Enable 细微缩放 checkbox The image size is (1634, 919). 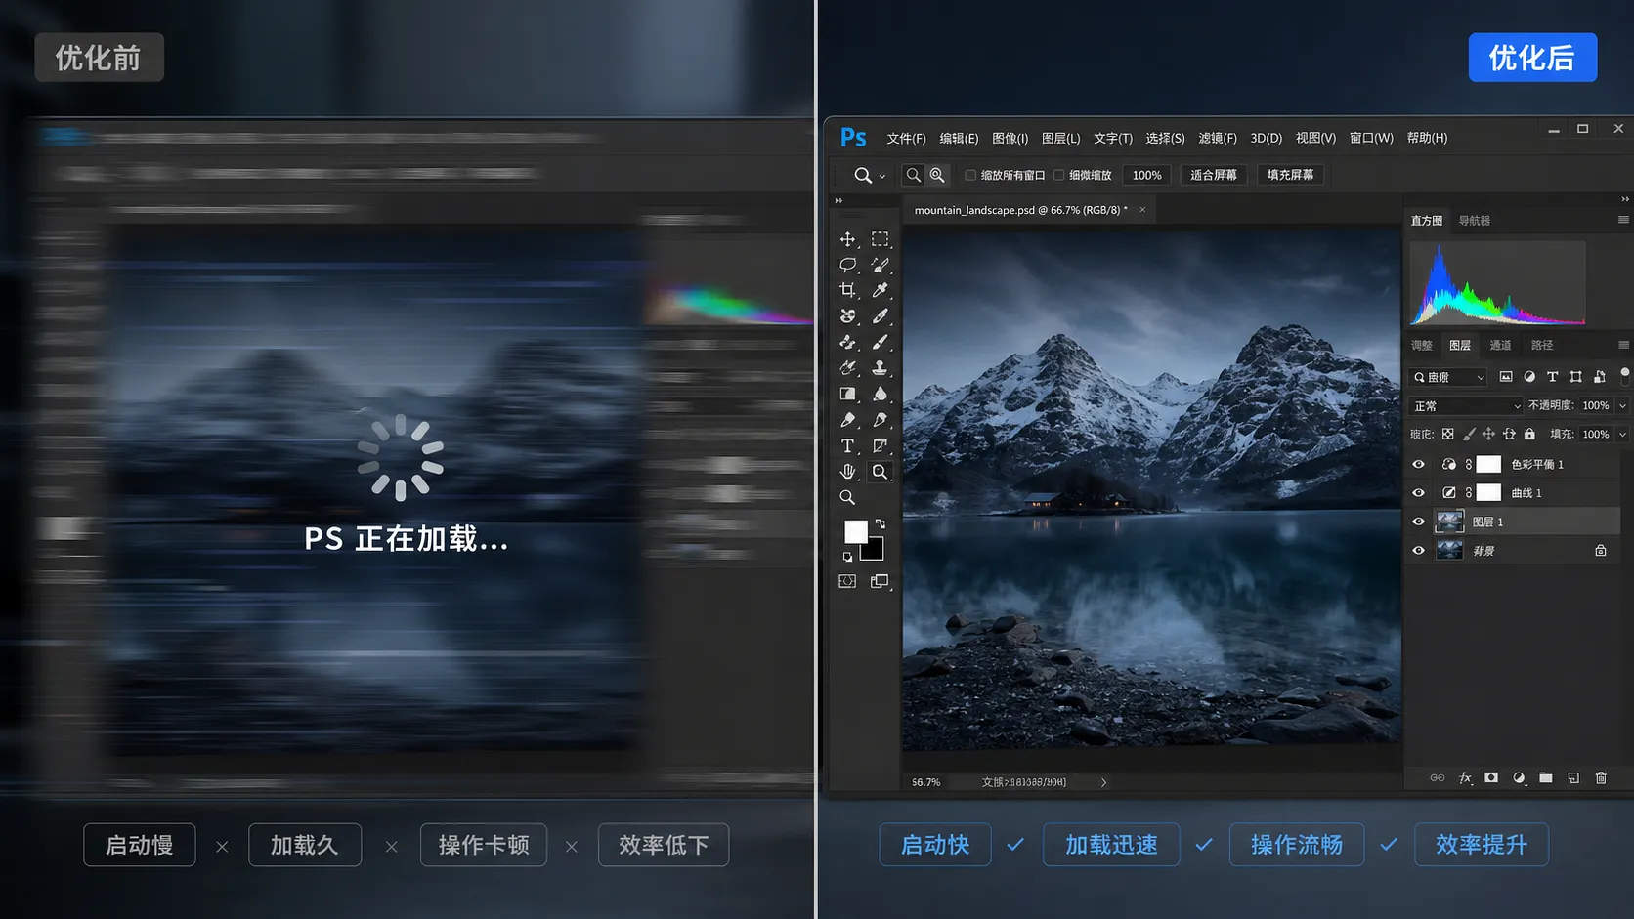(x=1058, y=175)
